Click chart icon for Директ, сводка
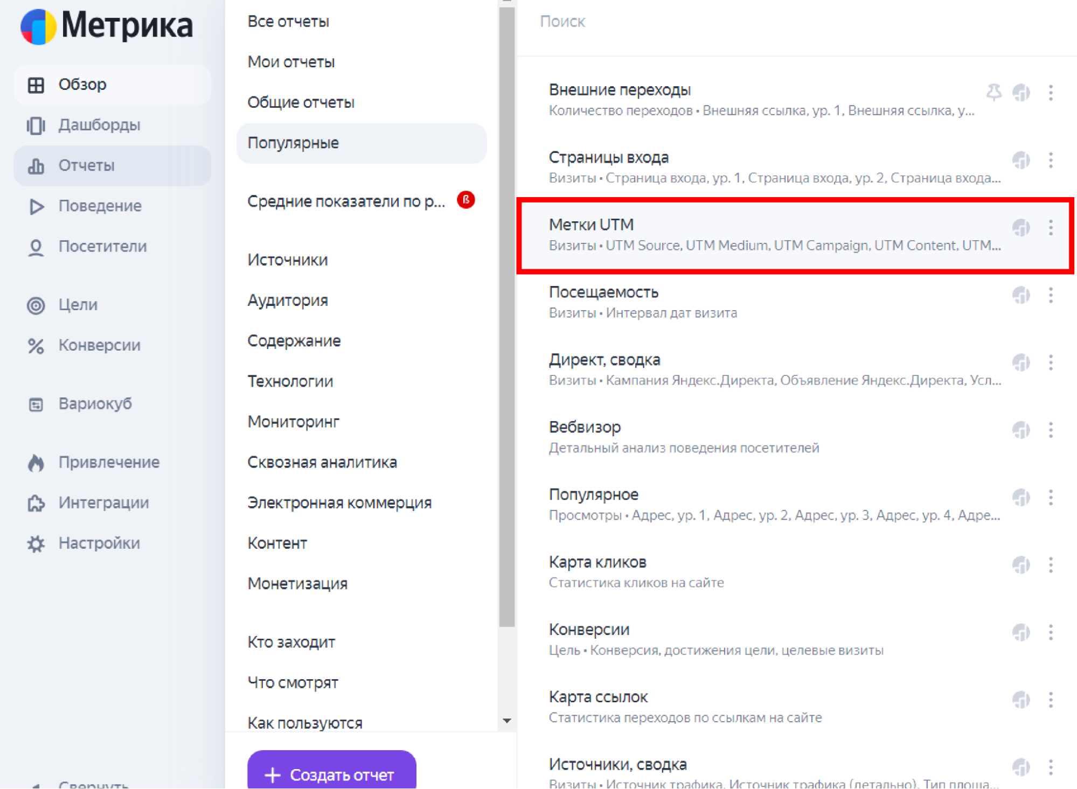The image size is (1077, 789). [1021, 362]
